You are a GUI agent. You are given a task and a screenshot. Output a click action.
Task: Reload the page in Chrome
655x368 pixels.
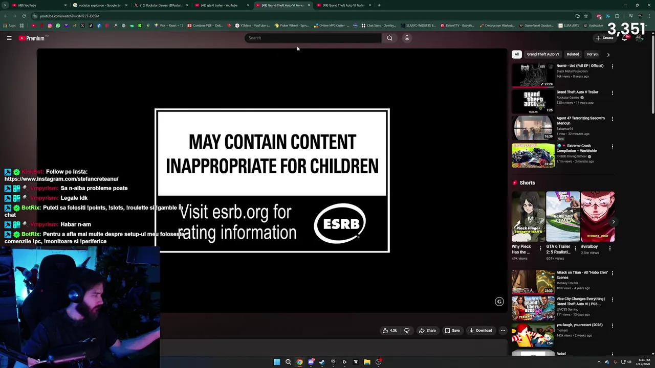click(x=24, y=16)
